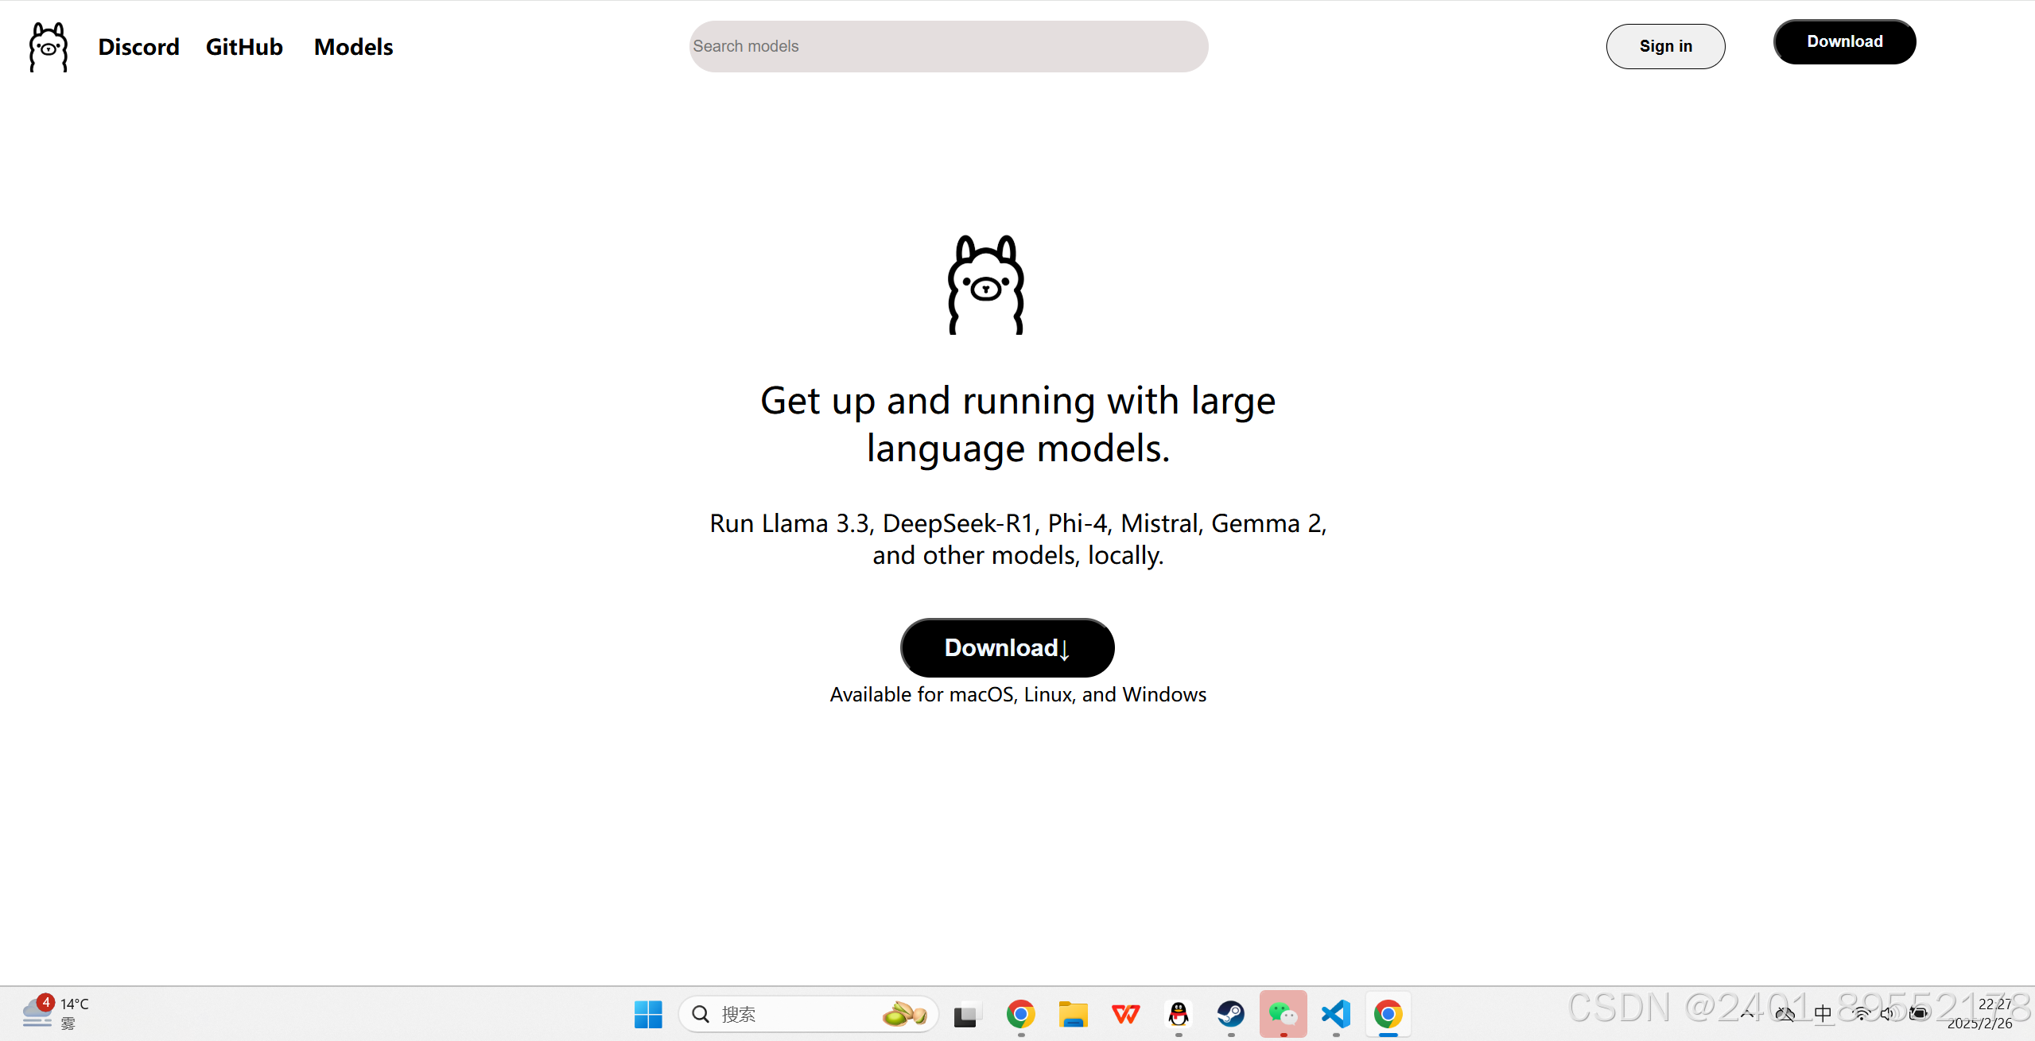Open QQ penguin app in taskbar
This screenshot has width=2035, height=1041.
coord(1179,1014)
